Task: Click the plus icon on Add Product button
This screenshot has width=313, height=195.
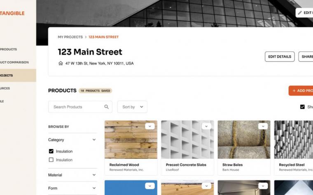Action: pyautogui.click(x=294, y=91)
